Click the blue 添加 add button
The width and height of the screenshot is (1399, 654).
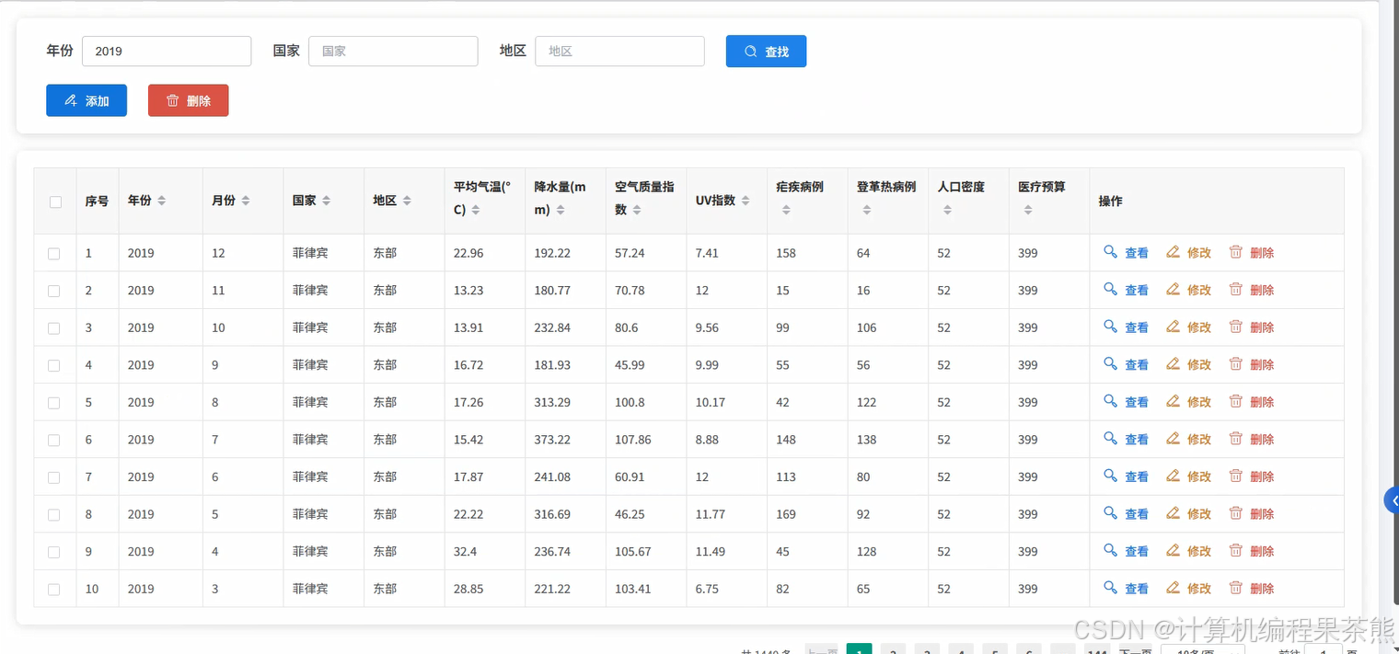click(87, 100)
